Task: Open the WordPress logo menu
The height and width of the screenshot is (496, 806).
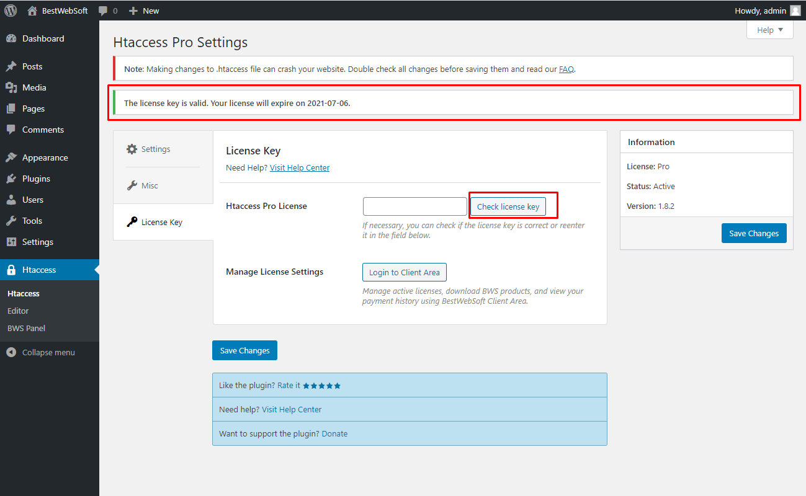Action: click(x=11, y=11)
